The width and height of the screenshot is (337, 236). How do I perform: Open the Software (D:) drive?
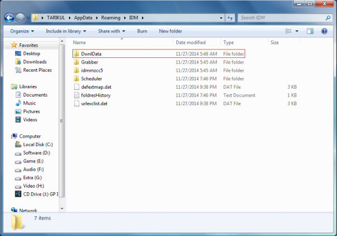[37, 153]
